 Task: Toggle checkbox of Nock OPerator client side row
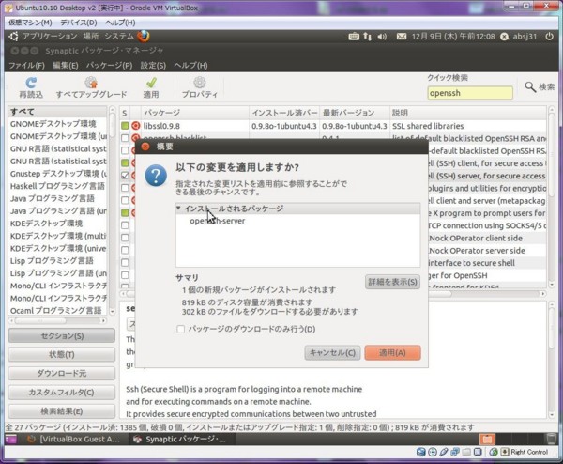point(125,238)
